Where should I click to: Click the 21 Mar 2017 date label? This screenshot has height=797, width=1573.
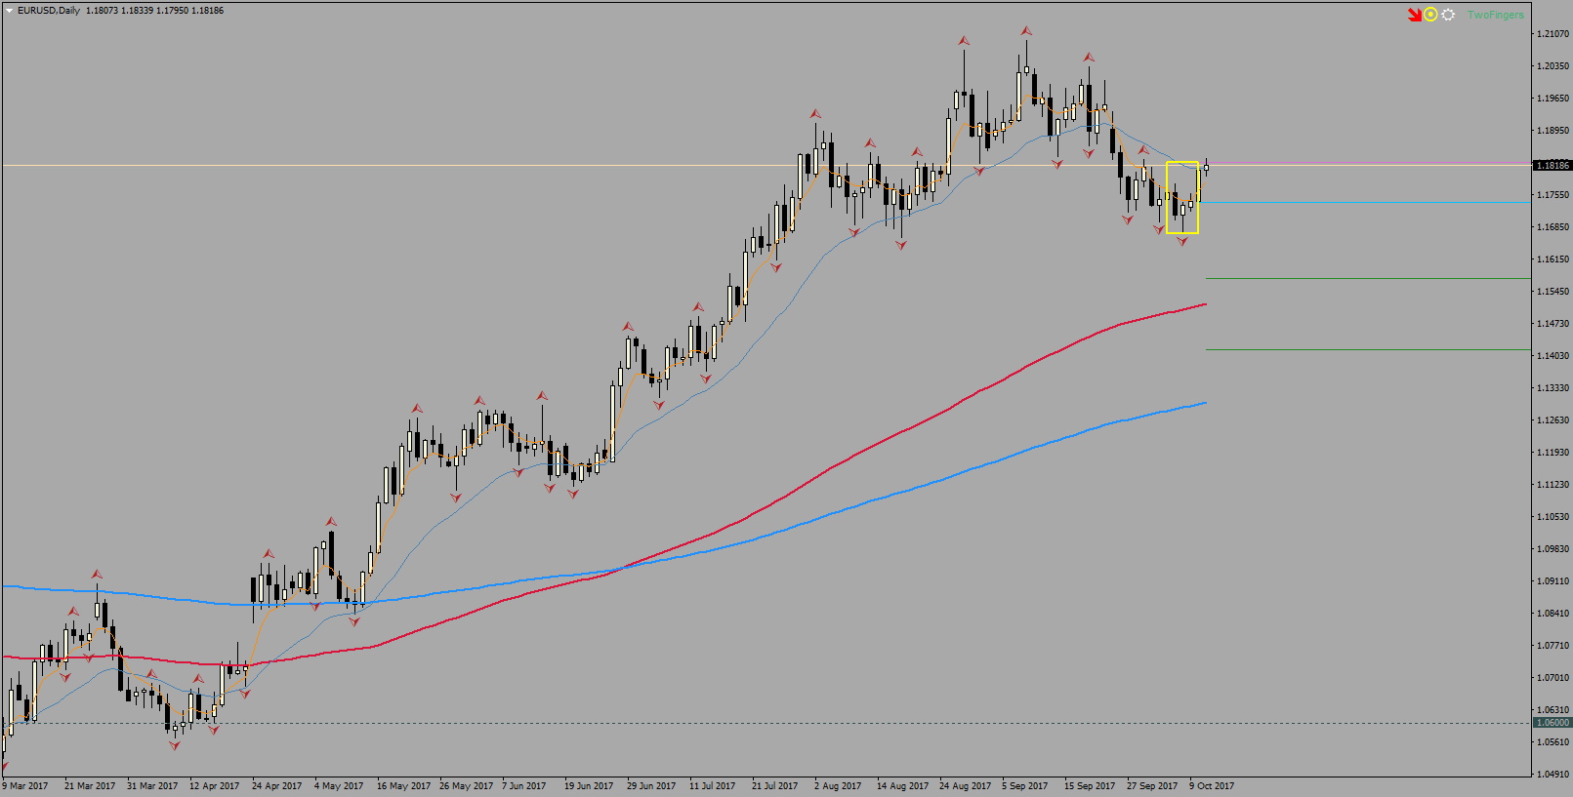pos(90,786)
